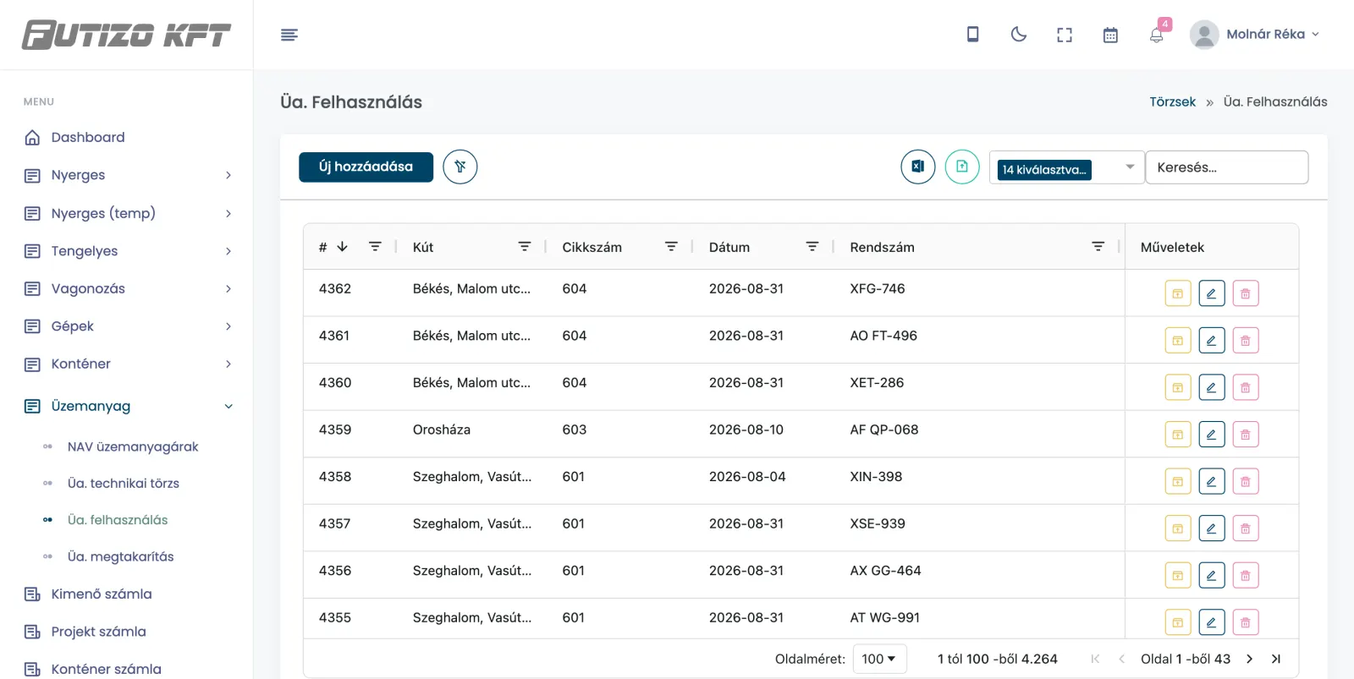This screenshot has height=679, width=1354.
Task: Click yellow archive icon for row 4357
Action: click(1178, 528)
